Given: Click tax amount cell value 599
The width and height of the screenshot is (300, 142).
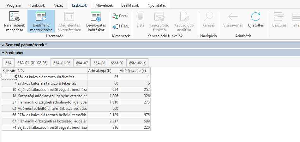Looking at the screenshot, I should [x=135, y=121].
